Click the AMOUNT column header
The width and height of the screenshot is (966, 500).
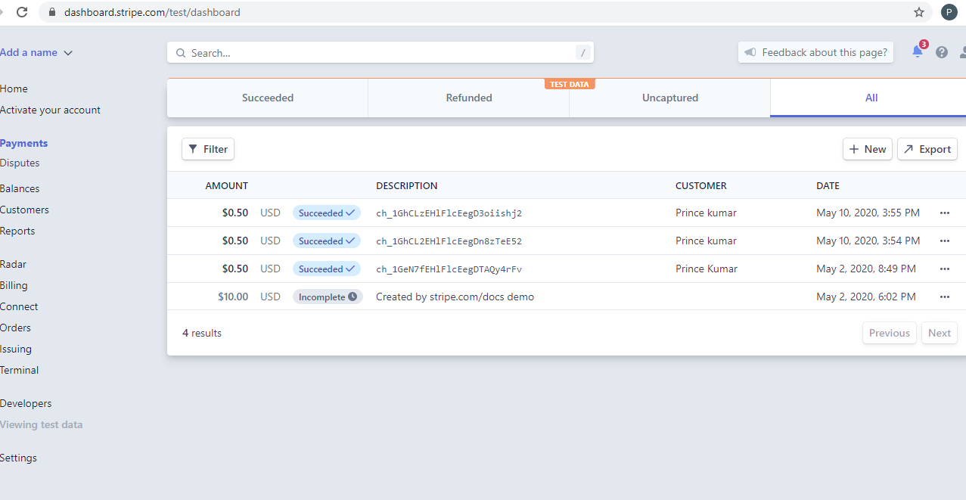tap(226, 185)
